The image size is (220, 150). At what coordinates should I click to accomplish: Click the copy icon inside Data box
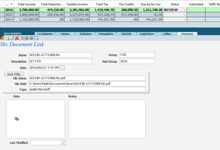tap(17, 119)
